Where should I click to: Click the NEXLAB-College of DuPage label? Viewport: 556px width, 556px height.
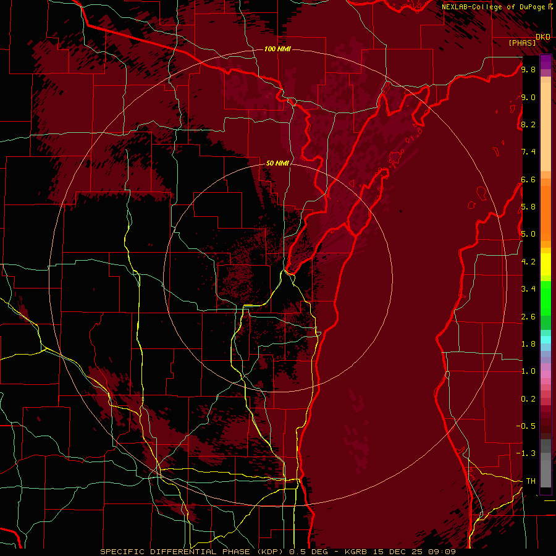493,7
